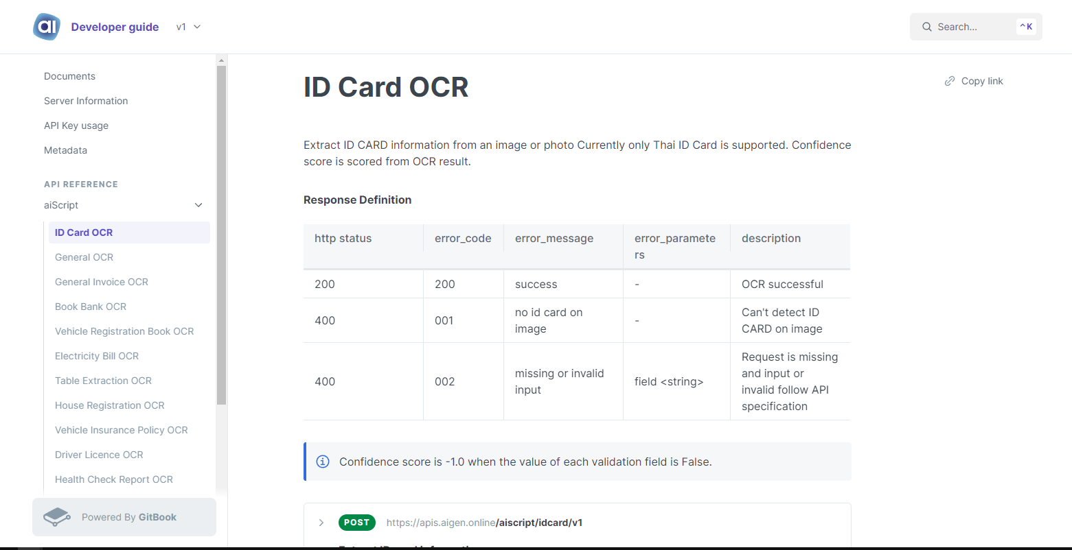Screen dimensions: 1072x550
Task: Expand the POST idcard endpoint chevron
Action: 321,523
